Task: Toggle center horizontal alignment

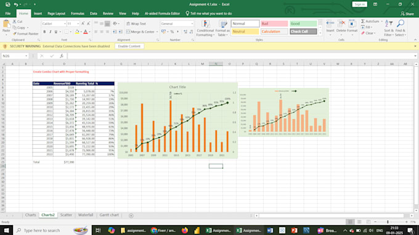Action: tap(102, 32)
